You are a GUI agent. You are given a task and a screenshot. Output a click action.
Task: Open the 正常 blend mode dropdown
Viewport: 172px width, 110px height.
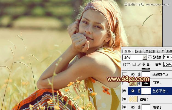(x=135, y=57)
